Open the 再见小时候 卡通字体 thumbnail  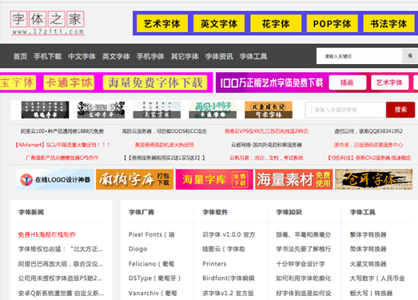(x=213, y=110)
